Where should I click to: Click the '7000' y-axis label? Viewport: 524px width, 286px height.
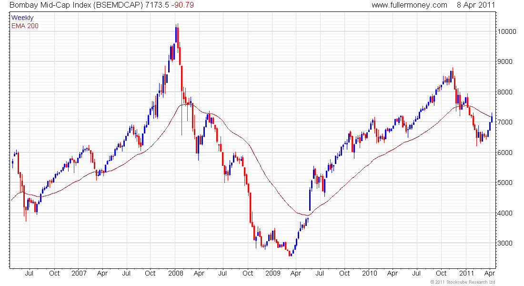pyautogui.click(x=505, y=122)
